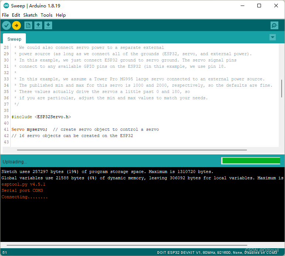Image resolution: width=285 pixels, height=256 pixels.
Task: Click 'Global variables use 21588 bytes' line
Action: click(142, 178)
